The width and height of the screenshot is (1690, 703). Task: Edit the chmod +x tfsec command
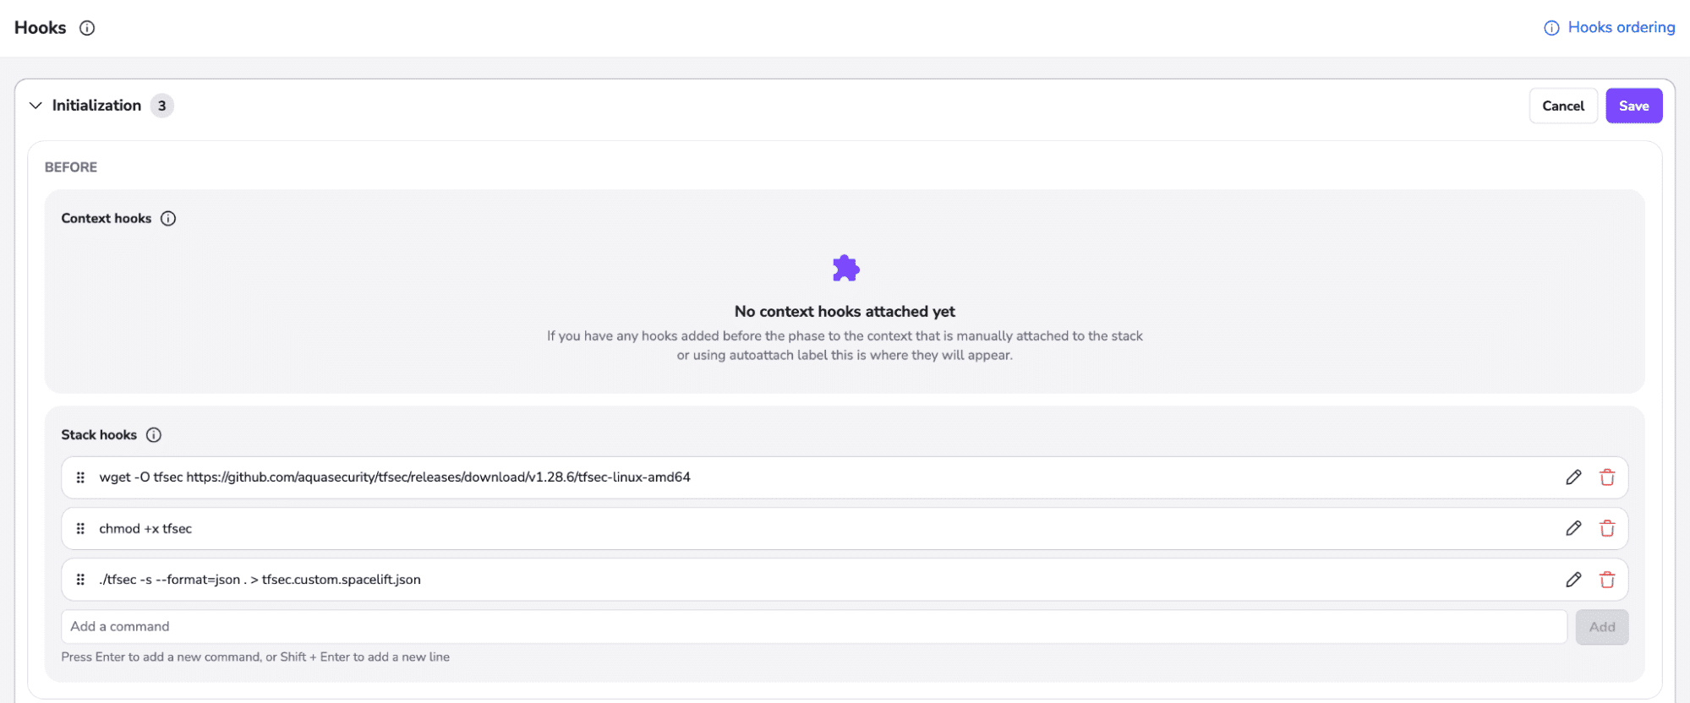pos(1573,528)
